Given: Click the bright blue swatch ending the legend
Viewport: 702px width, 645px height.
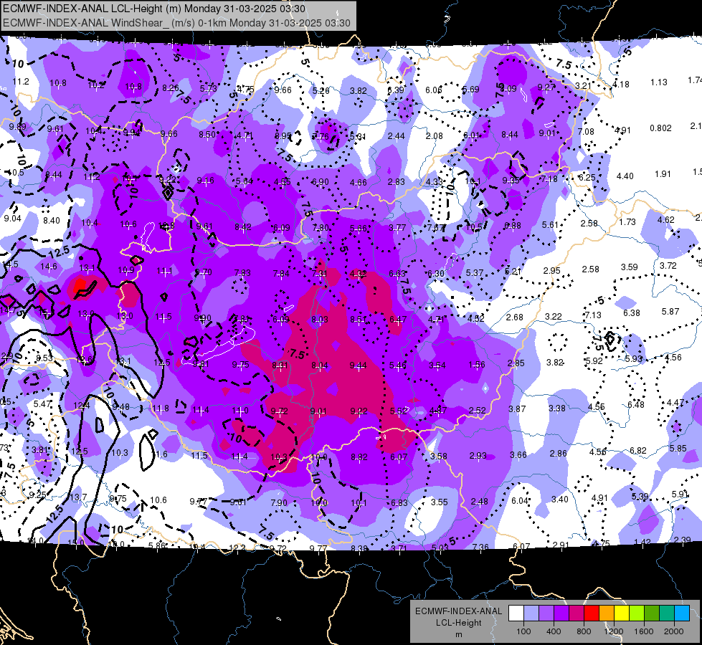Looking at the screenshot, I should pos(682,613).
